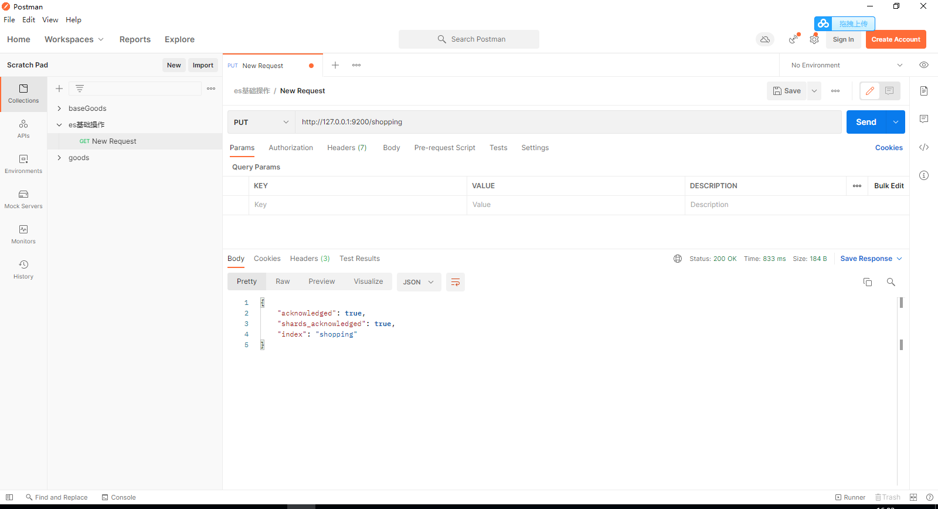The width and height of the screenshot is (938, 509).
Task: Open query params column options ellipsis
Action: pyautogui.click(x=857, y=186)
